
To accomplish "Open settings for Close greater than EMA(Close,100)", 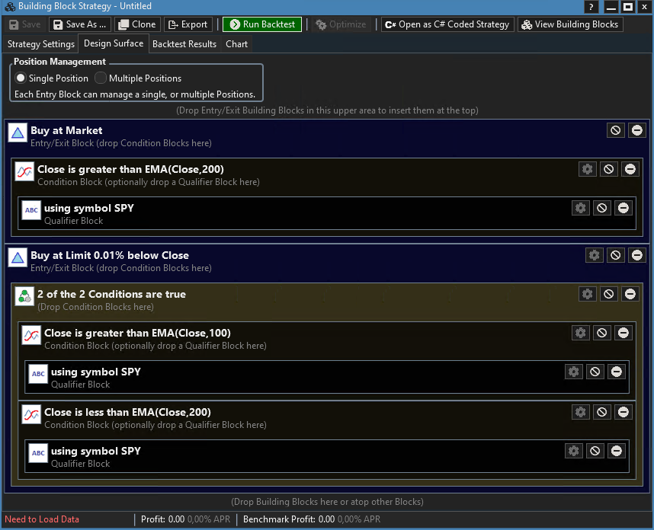I will tap(581, 333).
